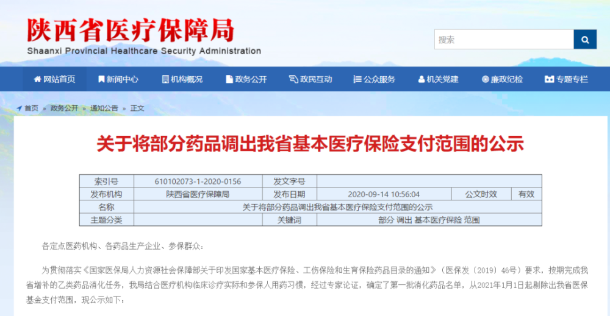Click the 主题分类 label cell
Screen dimensions: 610x316
click(x=107, y=220)
